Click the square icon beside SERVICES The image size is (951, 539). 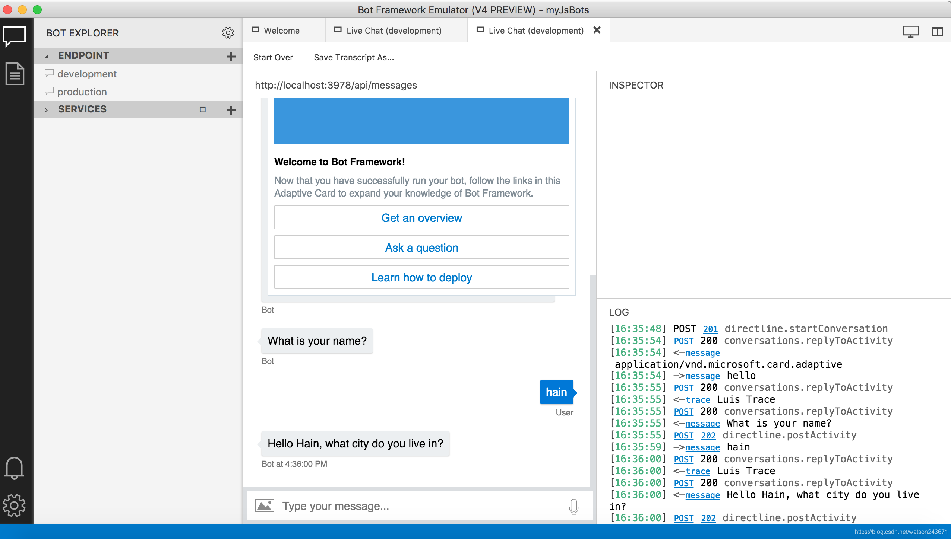[202, 109]
